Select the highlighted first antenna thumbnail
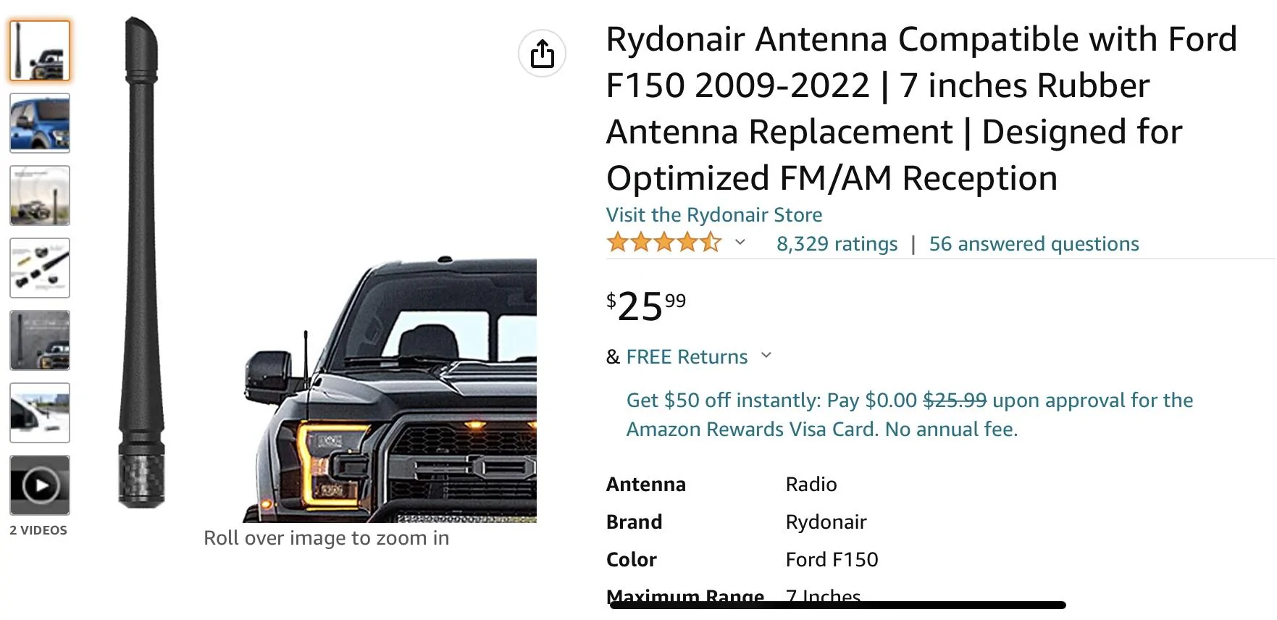Viewport: 1277px width, 620px height. [40, 51]
